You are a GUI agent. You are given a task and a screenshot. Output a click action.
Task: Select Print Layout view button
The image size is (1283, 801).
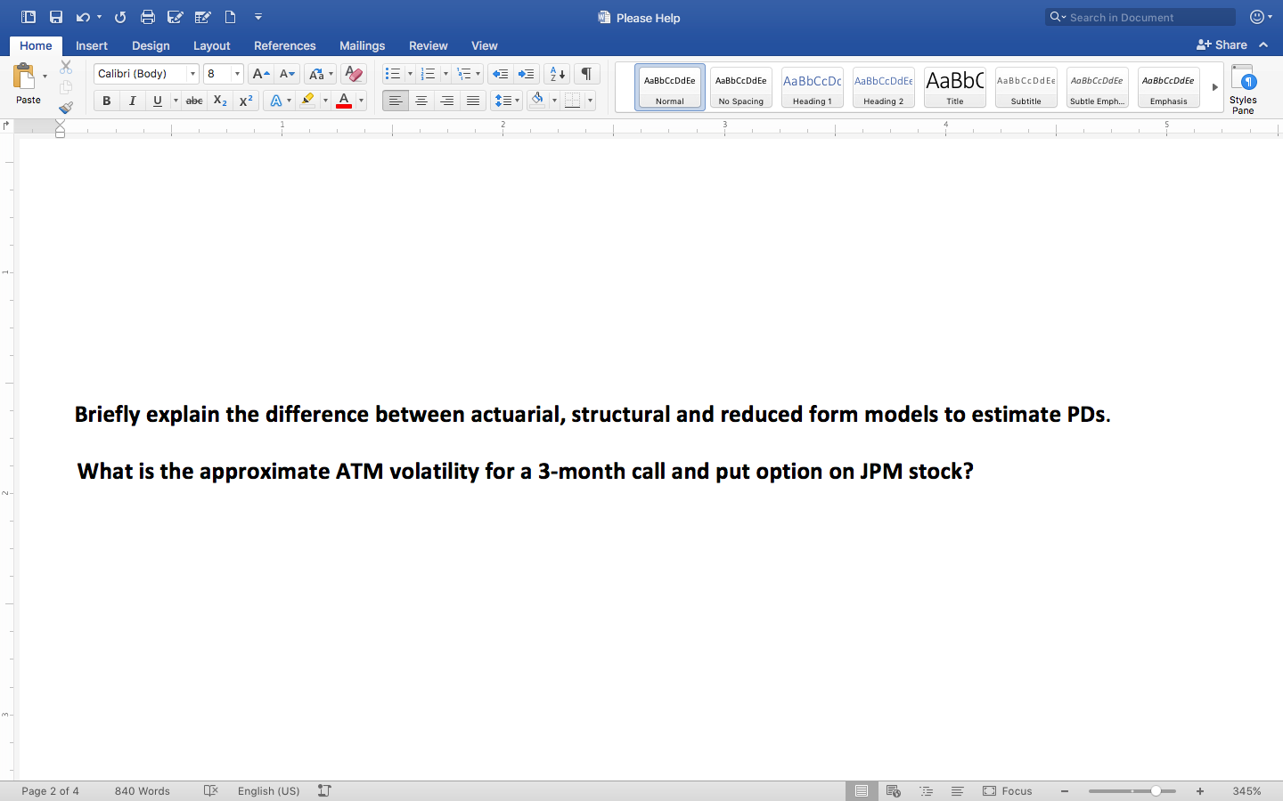[x=862, y=790]
